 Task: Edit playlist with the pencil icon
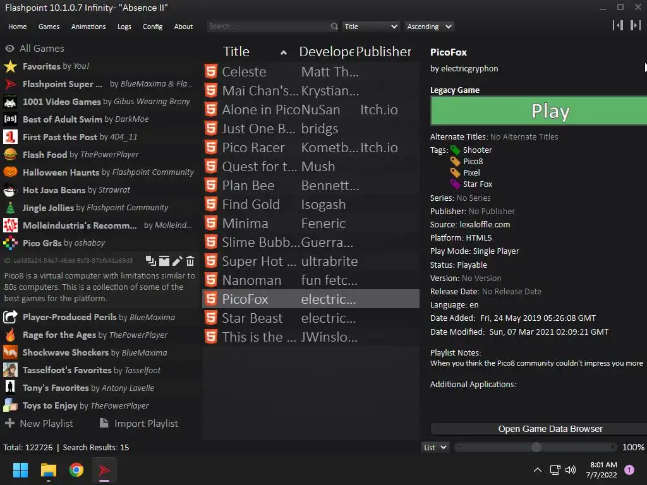coord(177,261)
